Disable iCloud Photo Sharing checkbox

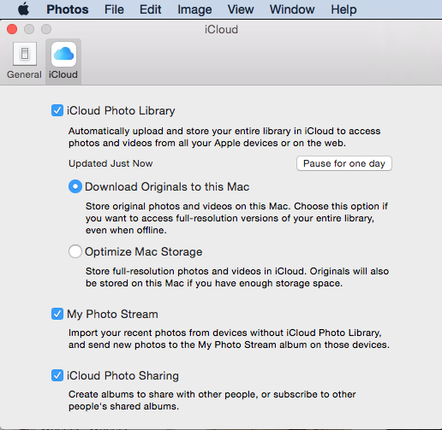click(57, 375)
